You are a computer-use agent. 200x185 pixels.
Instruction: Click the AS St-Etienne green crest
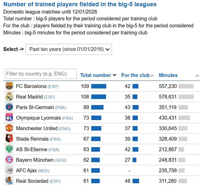point(9,149)
